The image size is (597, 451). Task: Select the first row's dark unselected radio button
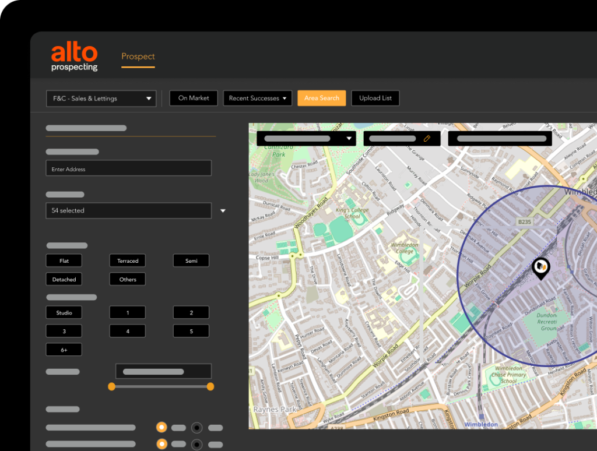point(197,427)
